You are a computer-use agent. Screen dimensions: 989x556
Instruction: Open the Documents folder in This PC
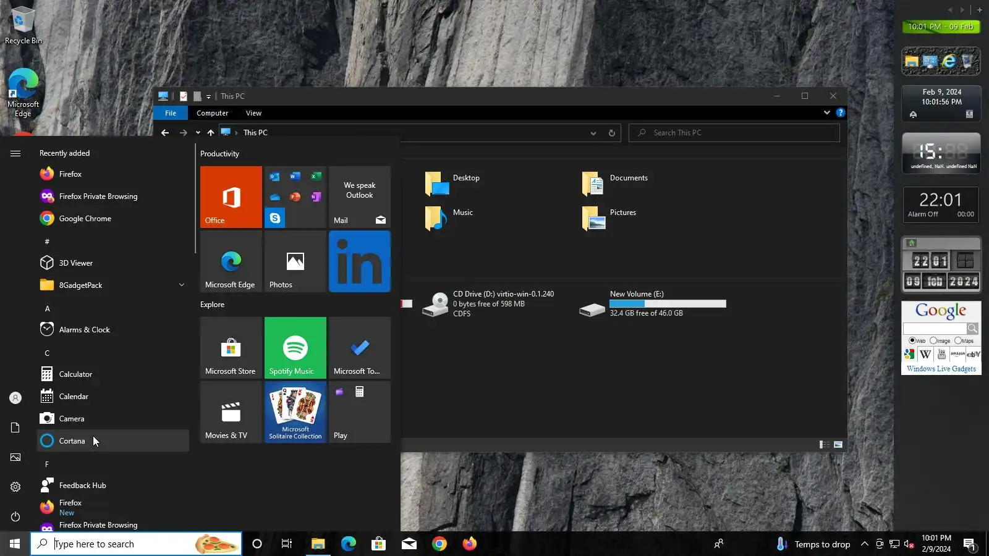[615, 183]
